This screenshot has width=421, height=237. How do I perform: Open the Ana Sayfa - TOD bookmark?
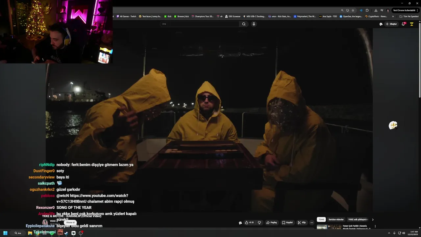tap(328, 16)
